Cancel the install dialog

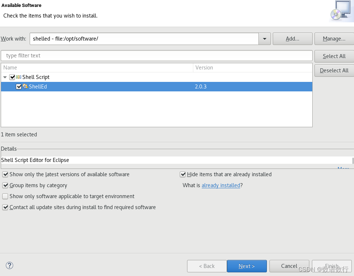(289, 266)
